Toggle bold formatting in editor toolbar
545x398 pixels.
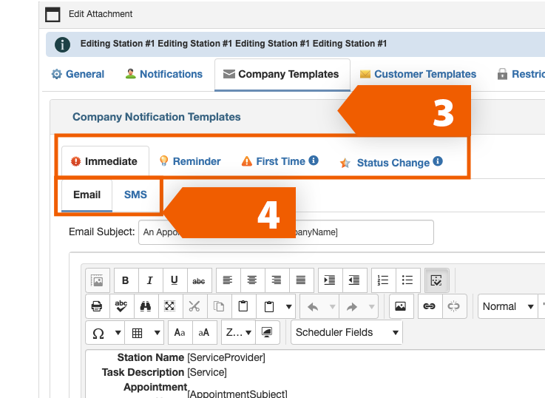tap(126, 280)
